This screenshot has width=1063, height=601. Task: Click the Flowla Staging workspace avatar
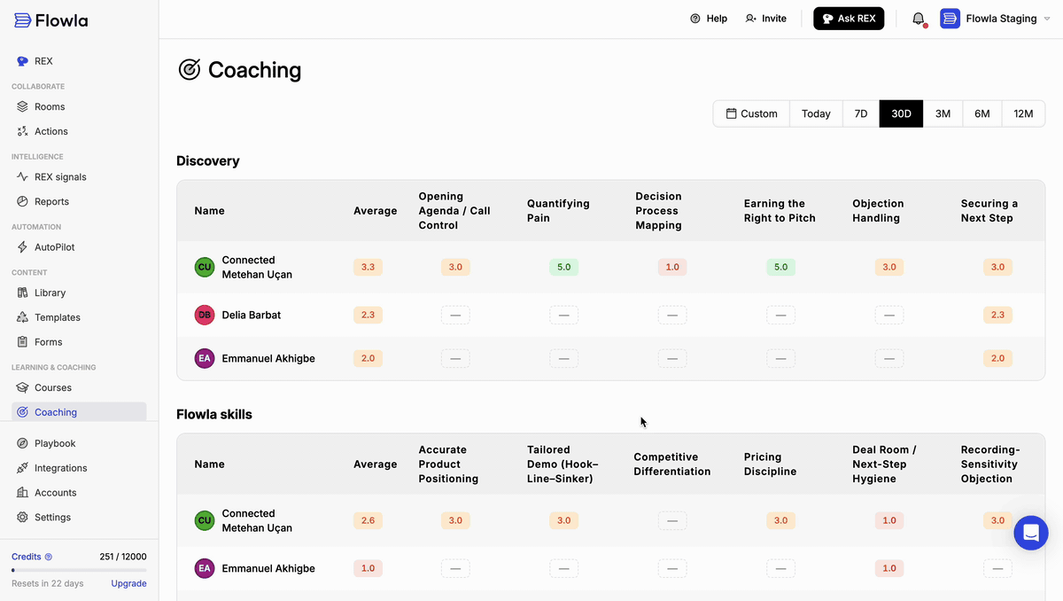coord(950,19)
